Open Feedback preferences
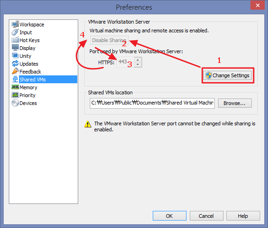 [x=30, y=72]
